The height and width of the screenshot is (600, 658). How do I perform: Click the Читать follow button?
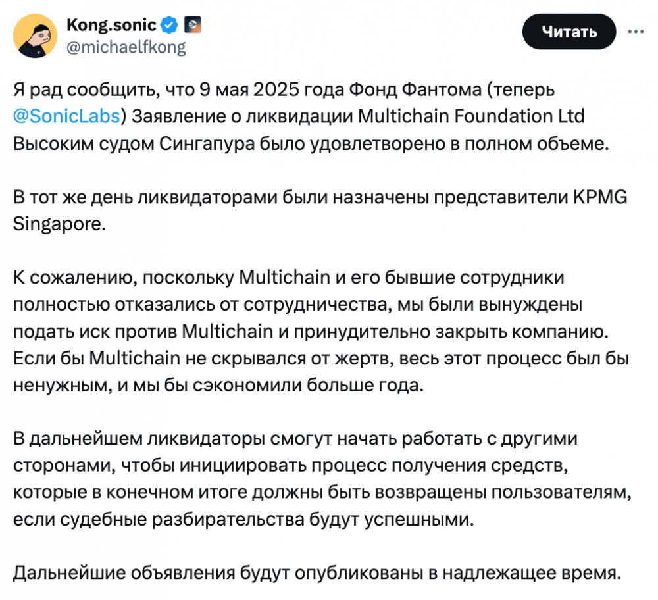pyautogui.click(x=569, y=32)
